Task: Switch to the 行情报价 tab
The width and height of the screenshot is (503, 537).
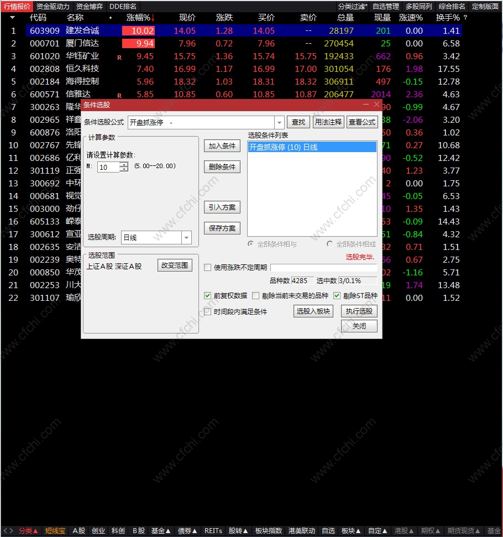Action: [17, 6]
